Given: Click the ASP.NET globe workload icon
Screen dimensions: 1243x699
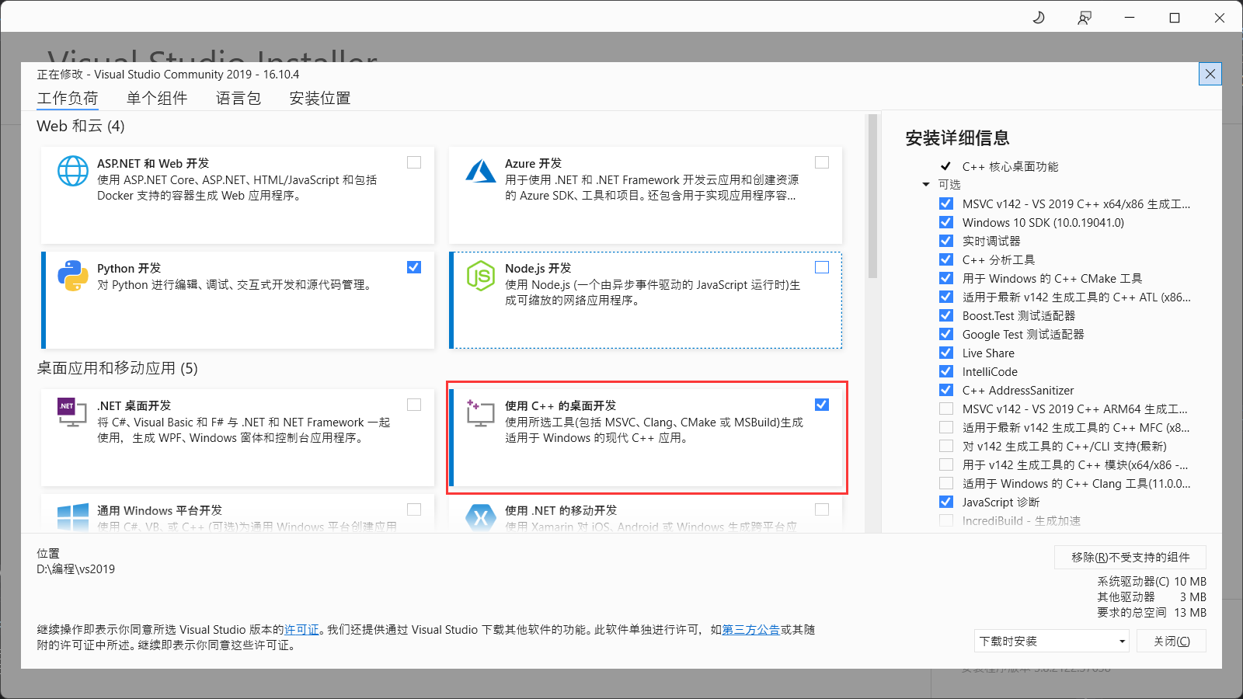Looking at the screenshot, I should point(73,171).
